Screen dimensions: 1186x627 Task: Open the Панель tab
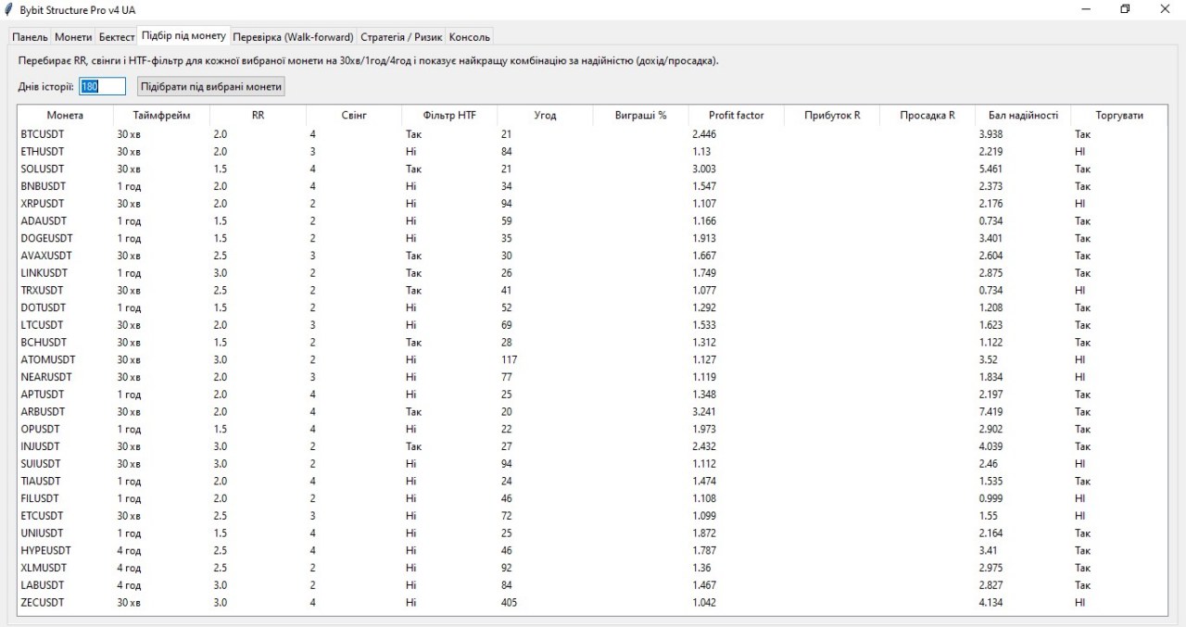[x=30, y=37]
